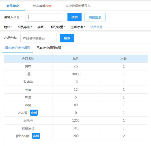The width and height of the screenshot is (151, 146).
Task: Click the 200 price cell for jidandaje
Action: (x=76, y=136)
